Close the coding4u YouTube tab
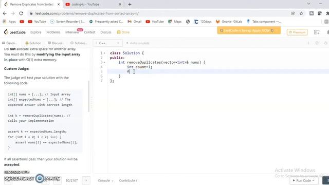Viewport: 329px width, 185px height. pos(120,4)
